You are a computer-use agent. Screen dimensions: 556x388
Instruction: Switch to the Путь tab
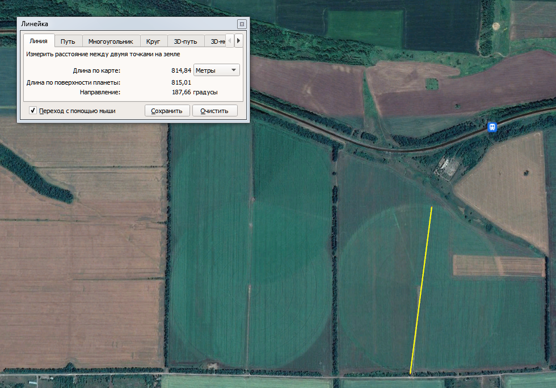(x=68, y=41)
